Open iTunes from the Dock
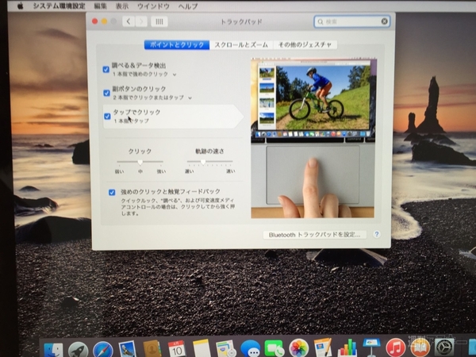 [x=396, y=347]
